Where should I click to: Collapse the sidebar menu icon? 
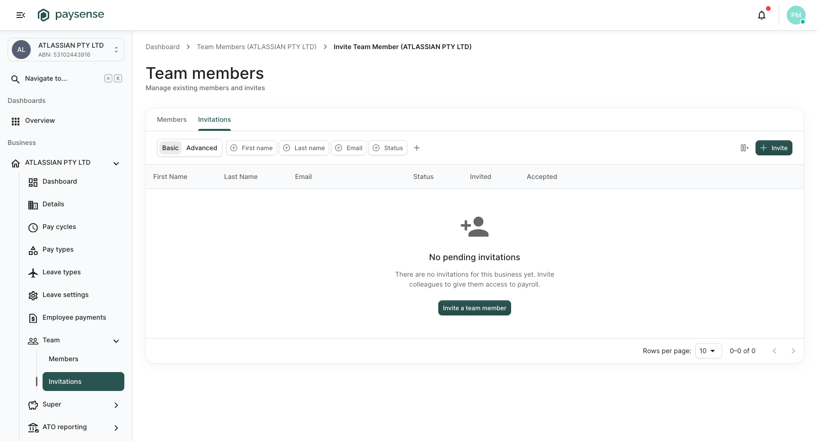(20, 15)
